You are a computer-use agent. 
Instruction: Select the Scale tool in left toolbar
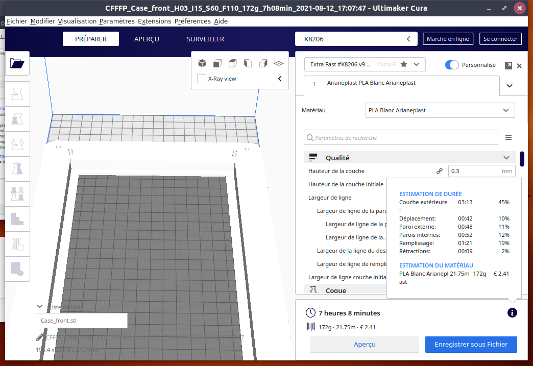click(17, 119)
